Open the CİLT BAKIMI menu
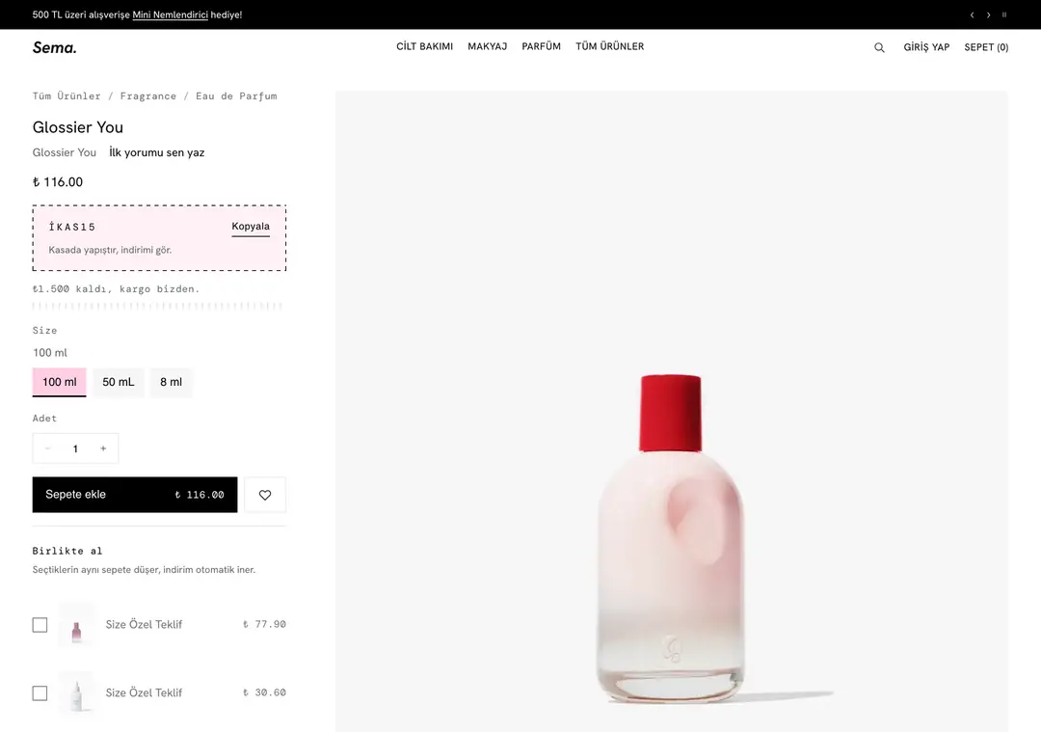1041x732 pixels. (425, 46)
